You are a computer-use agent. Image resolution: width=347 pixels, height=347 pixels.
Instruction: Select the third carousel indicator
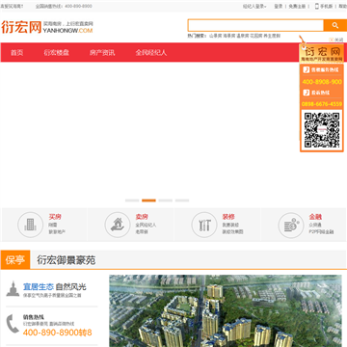tap(166, 200)
